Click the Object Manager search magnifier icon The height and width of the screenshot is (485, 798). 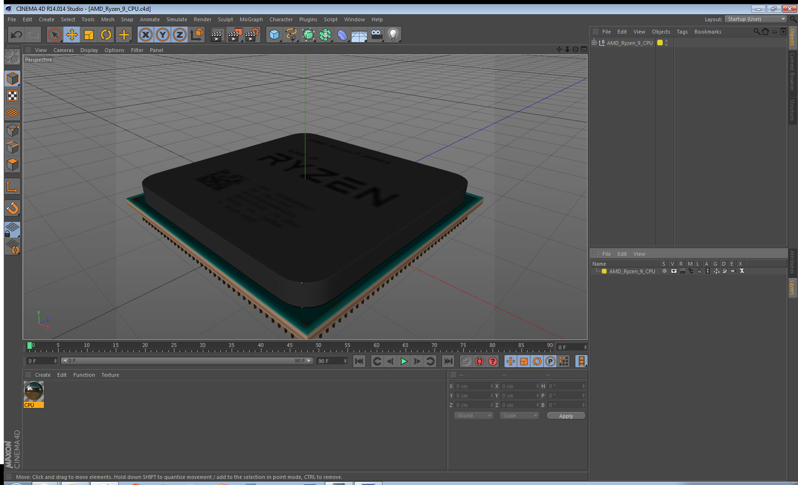click(757, 32)
